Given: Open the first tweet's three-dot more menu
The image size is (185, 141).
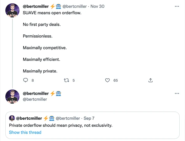Looking at the screenshot, I should (x=177, y=6).
